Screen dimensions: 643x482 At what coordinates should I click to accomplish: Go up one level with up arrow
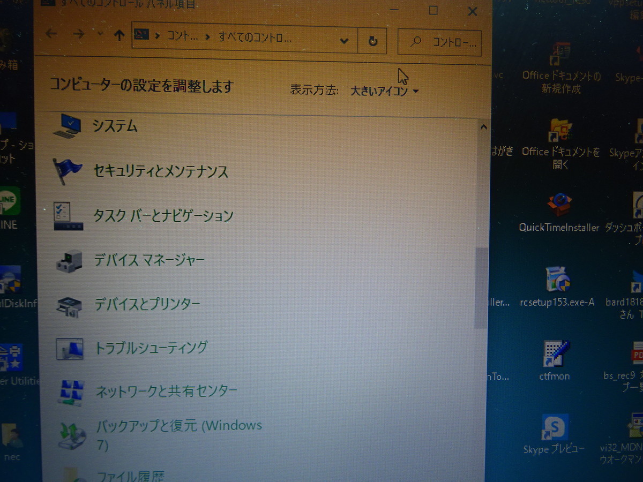[119, 36]
